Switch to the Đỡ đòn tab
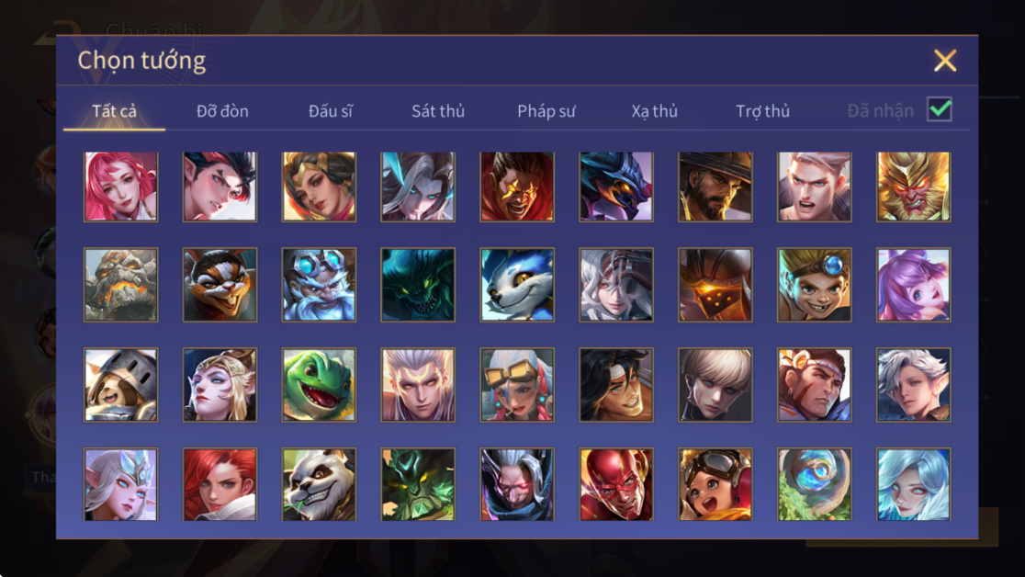1025x577 pixels. 222,111
